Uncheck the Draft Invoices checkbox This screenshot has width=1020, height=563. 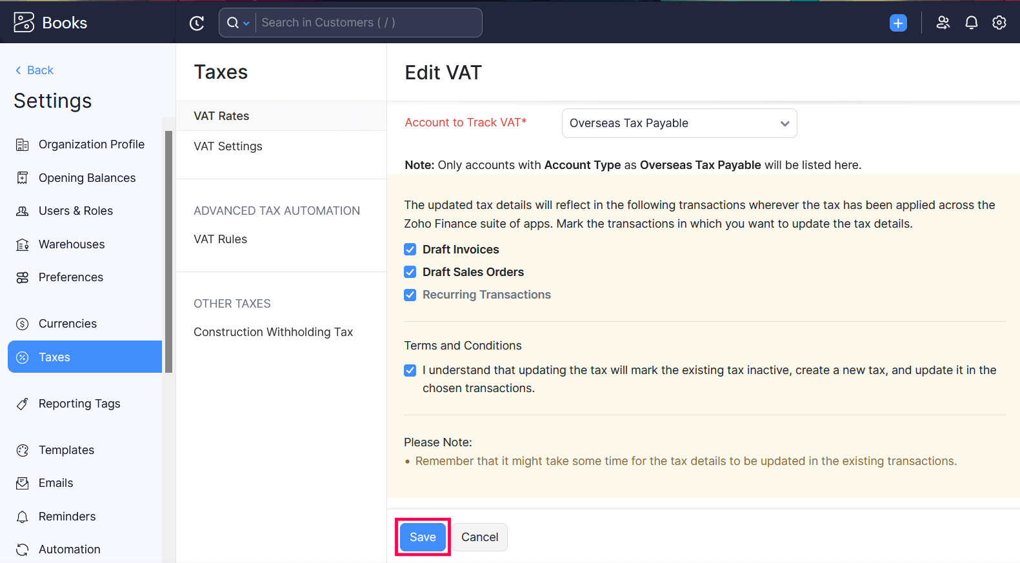[x=410, y=250]
